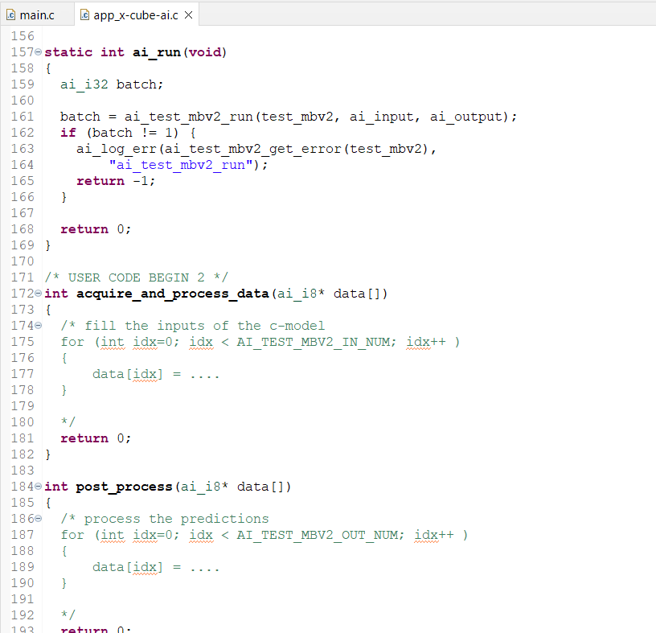Click line number 161 in the margin

click(21, 116)
